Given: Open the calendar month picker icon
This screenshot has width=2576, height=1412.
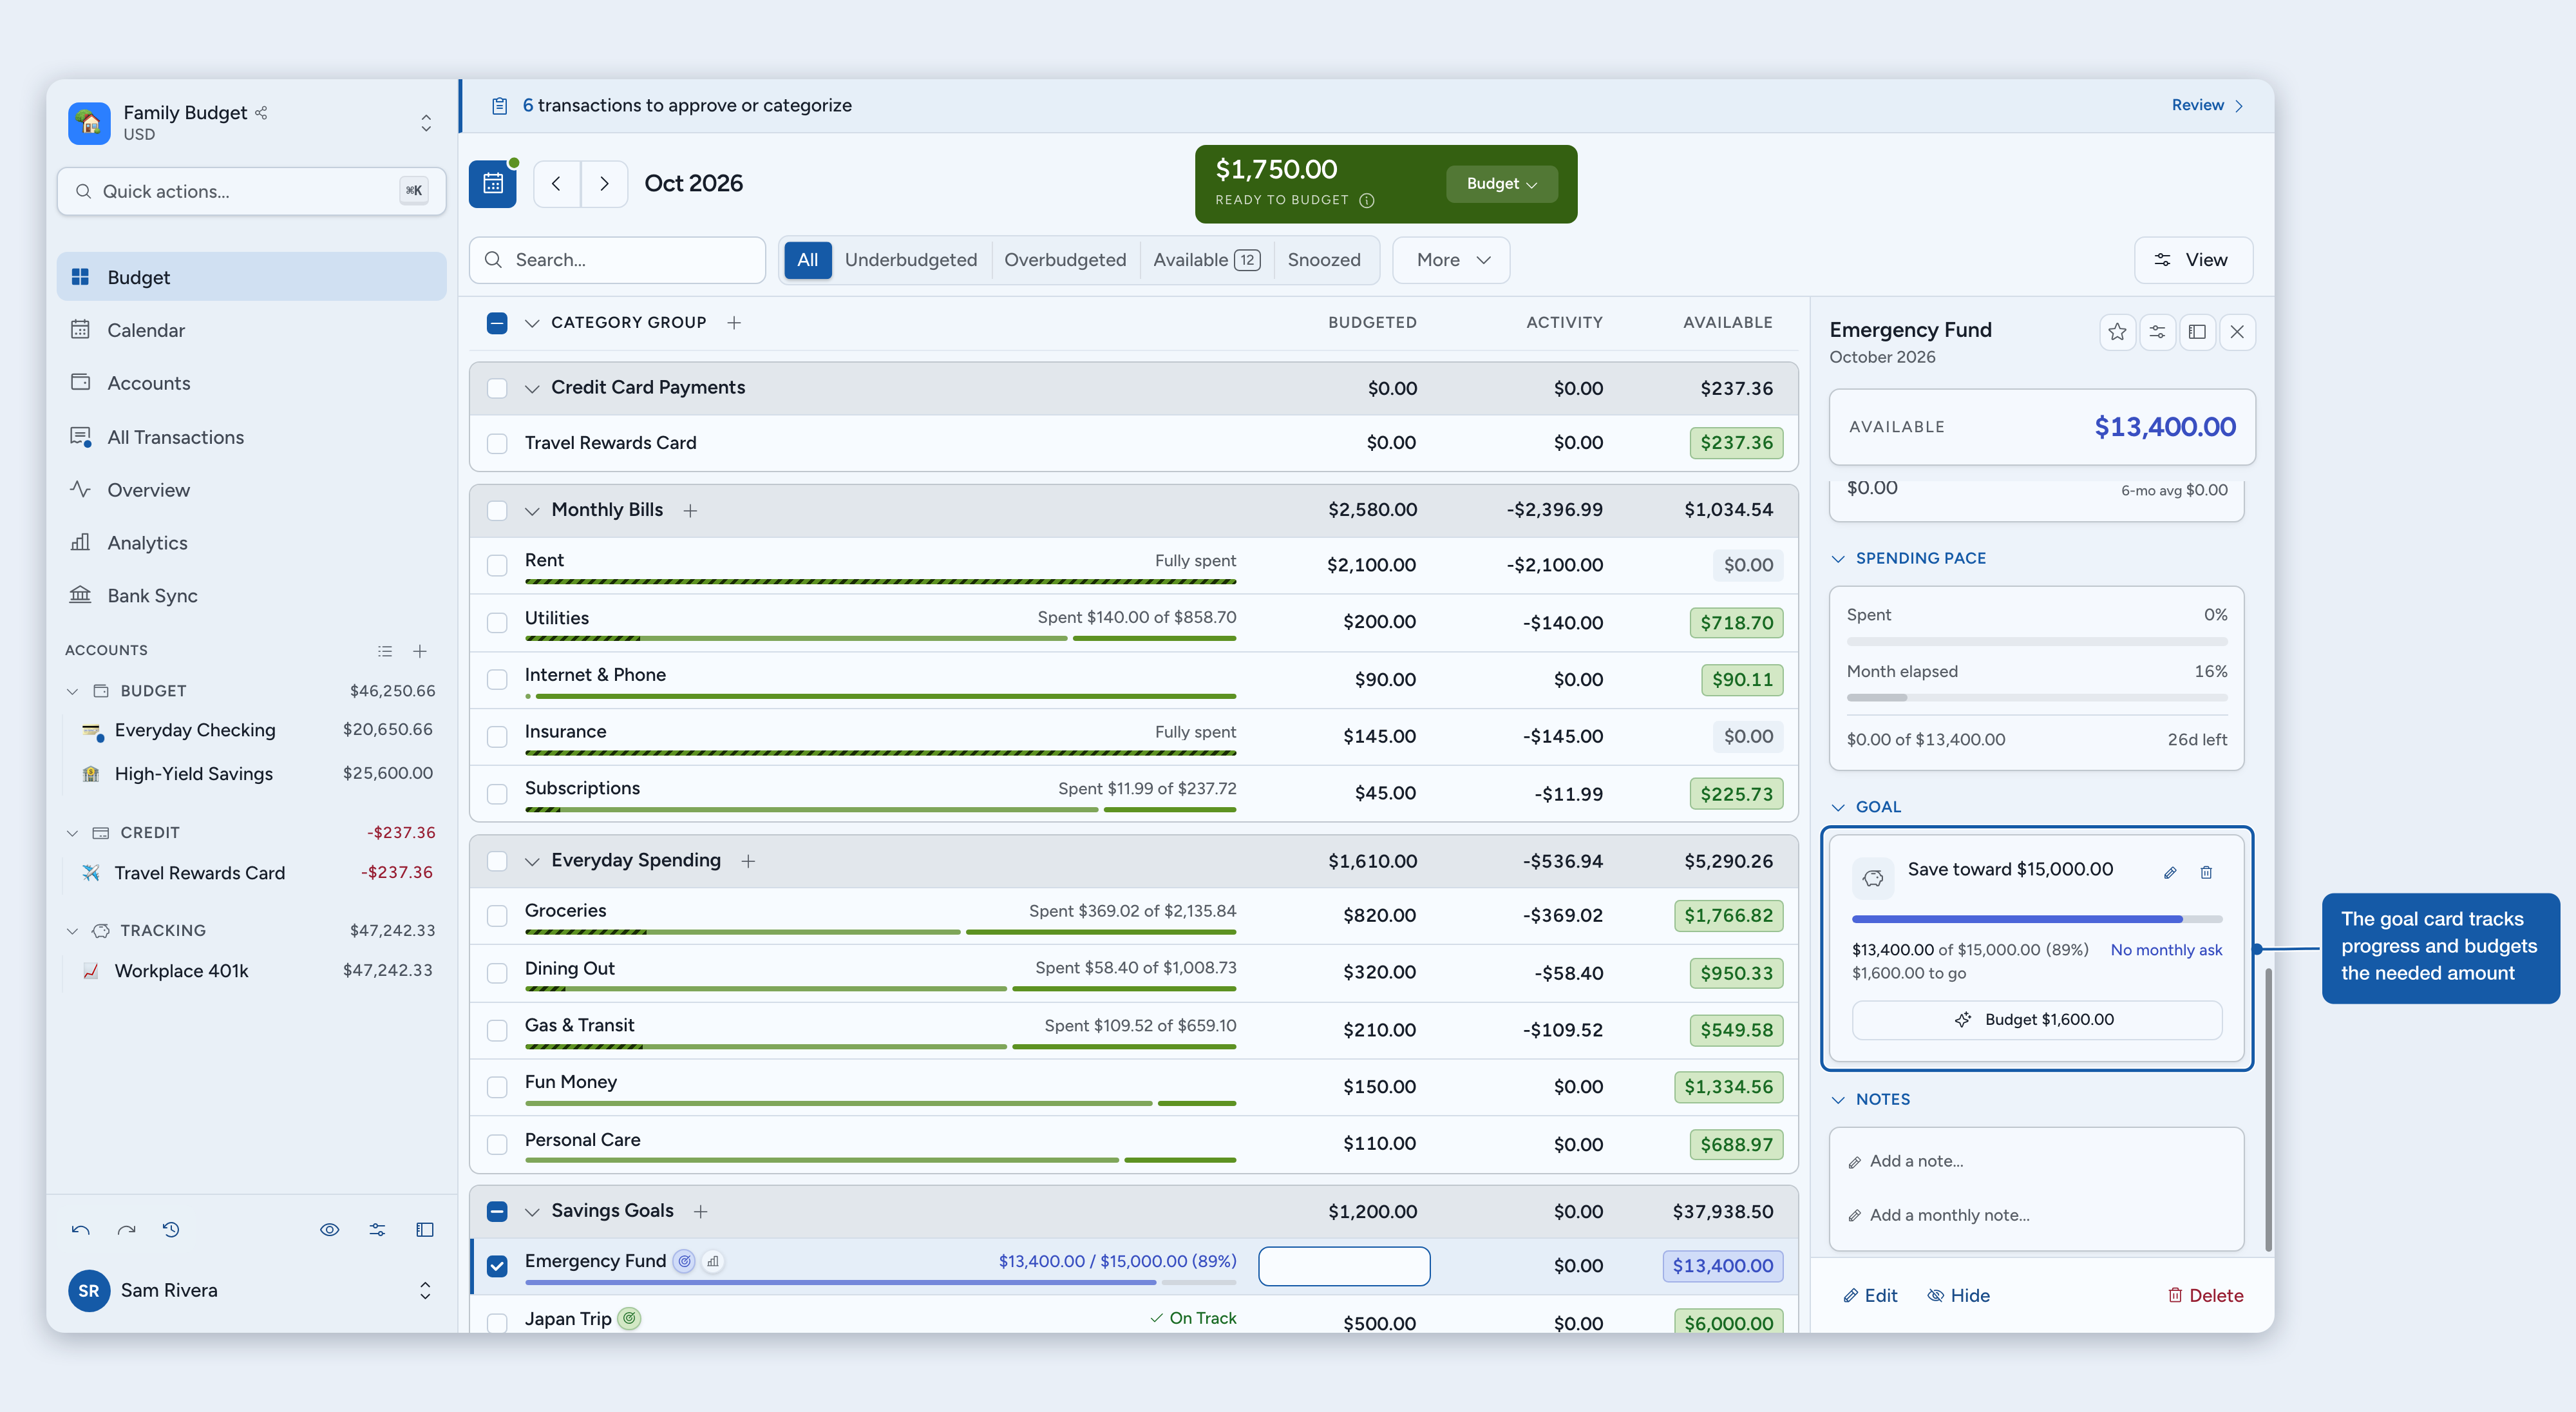Looking at the screenshot, I should pos(493,184).
